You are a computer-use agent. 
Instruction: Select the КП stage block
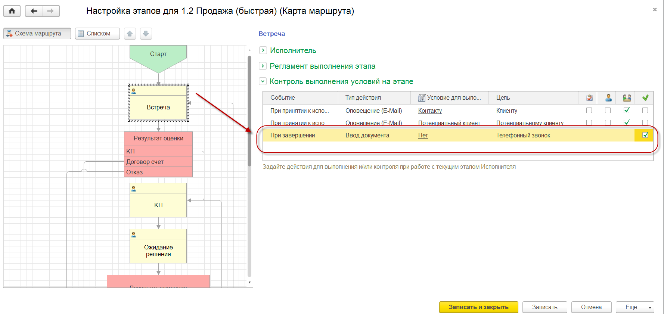pyautogui.click(x=158, y=200)
